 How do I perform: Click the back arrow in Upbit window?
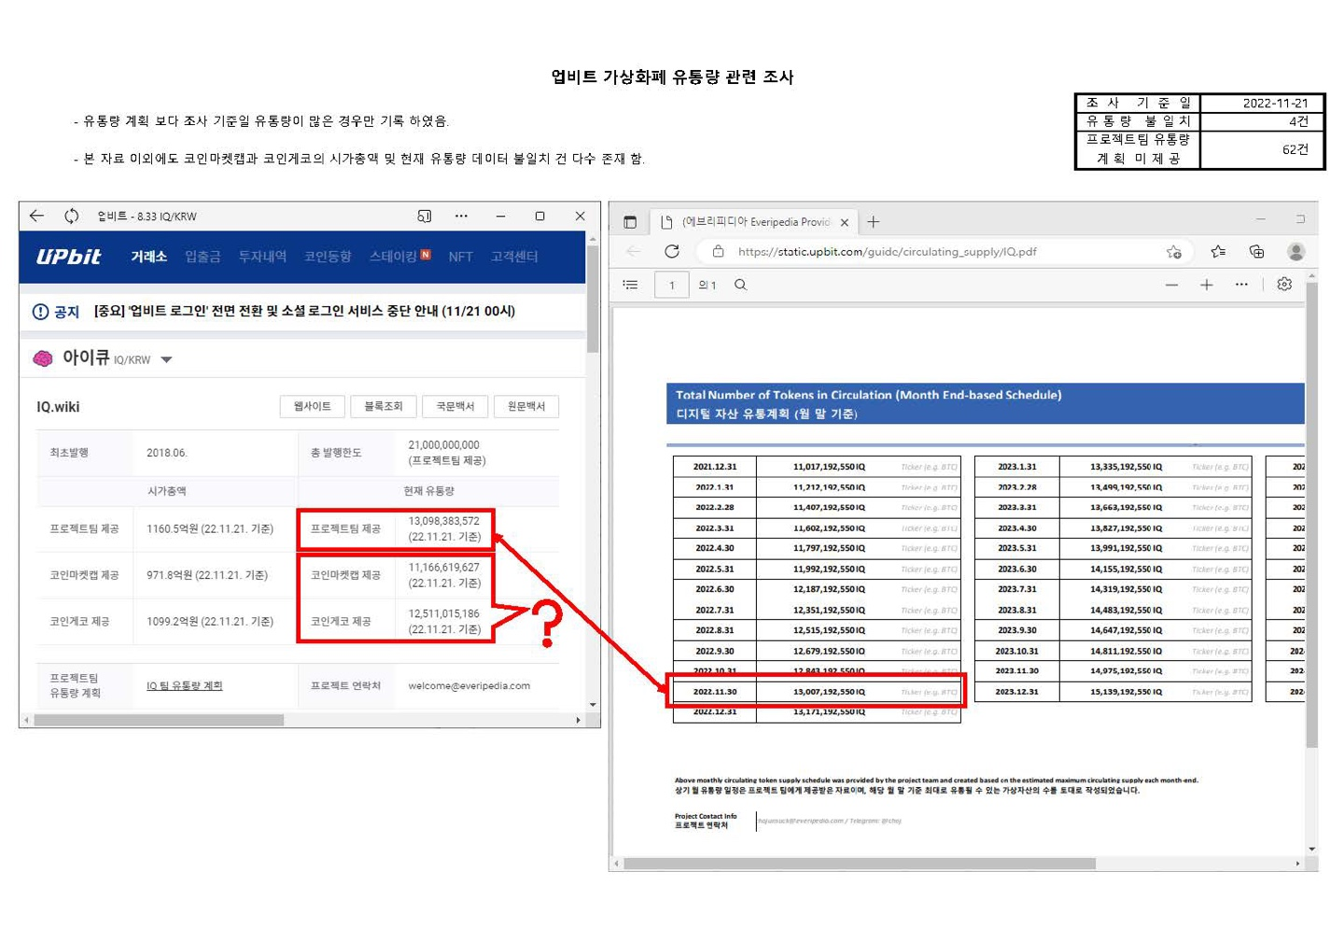[36, 216]
